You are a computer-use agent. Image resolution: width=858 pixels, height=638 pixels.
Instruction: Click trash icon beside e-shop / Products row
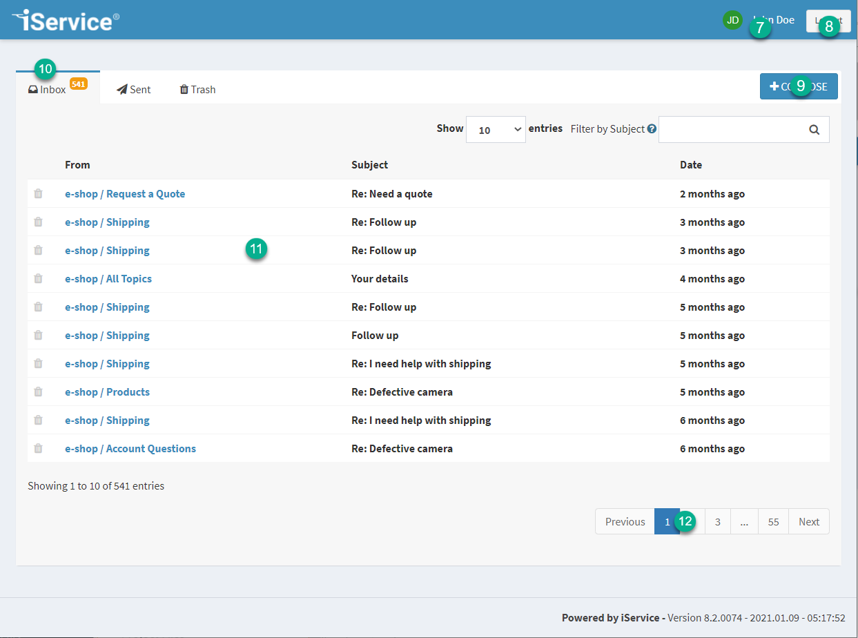tap(38, 392)
